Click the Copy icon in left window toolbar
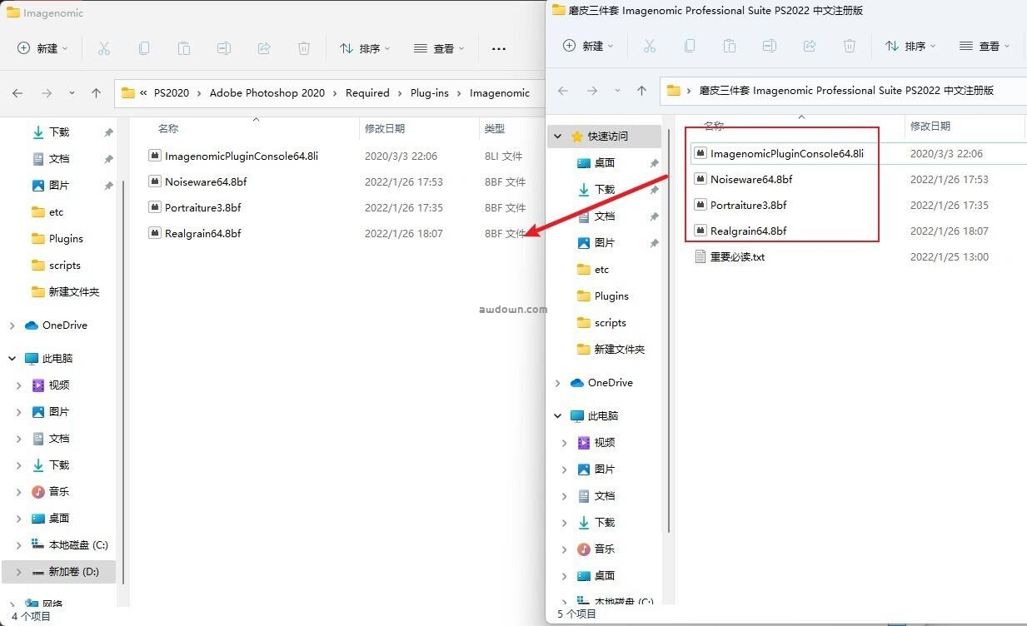The height and width of the screenshot is (626, 1027). tap(144, 48)
